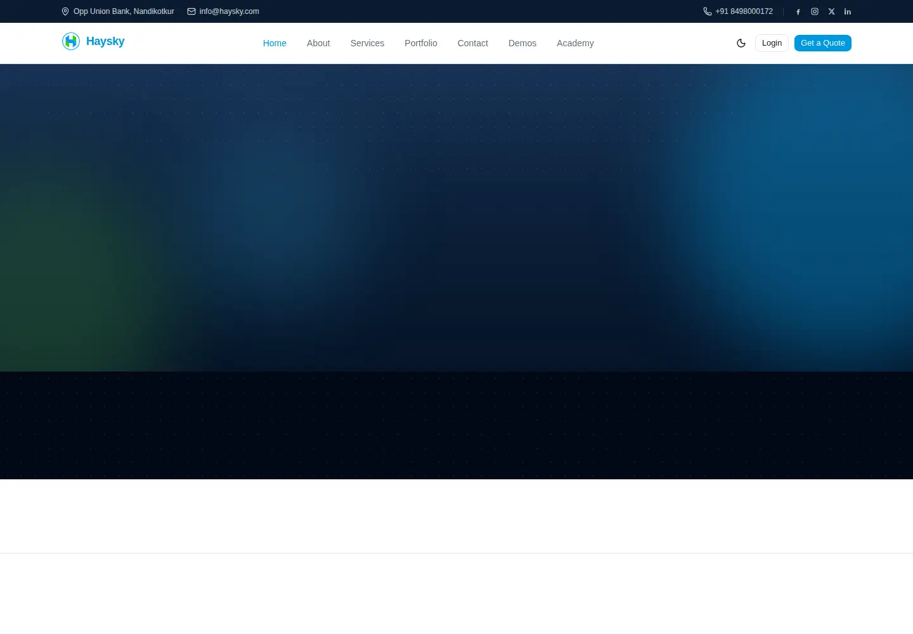This screenshot has width=913, height=634.
Task: Toggle dark mode with moon icon
Action: click(x=741, y=43)
